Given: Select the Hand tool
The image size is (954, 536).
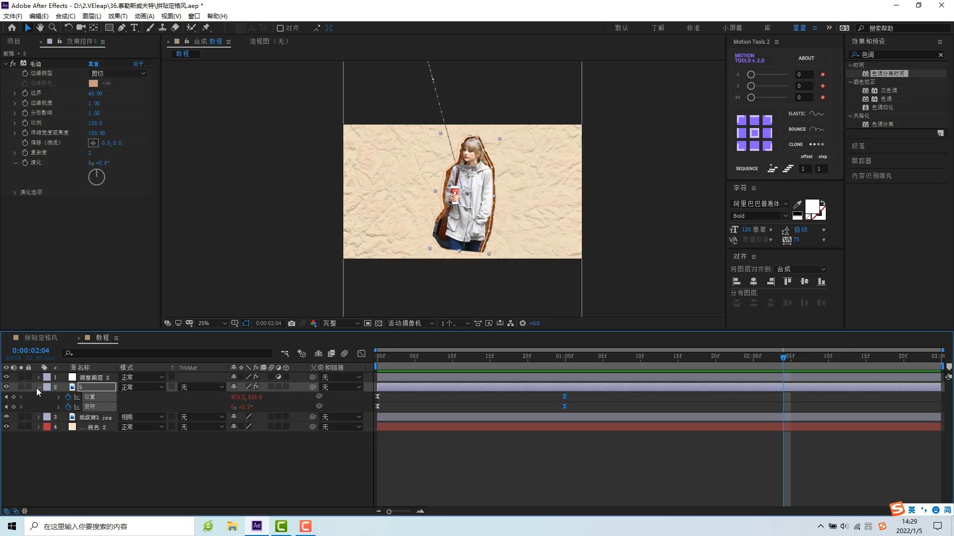Looking at the screenshot, I should tap(40, 28).
